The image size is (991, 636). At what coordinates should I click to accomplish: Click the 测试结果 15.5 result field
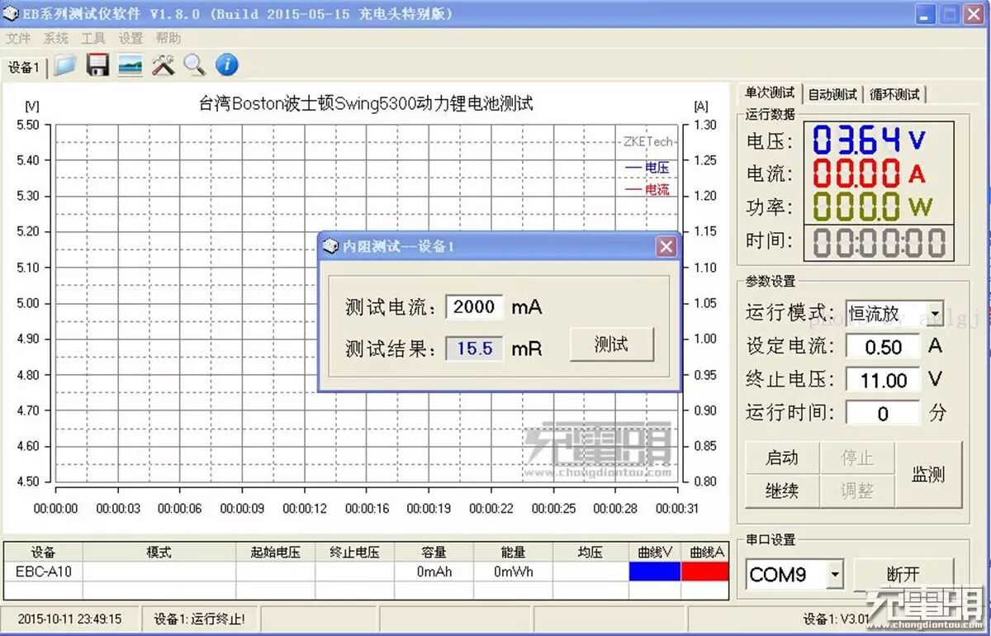pyautogui.click(x=474, y=349)
